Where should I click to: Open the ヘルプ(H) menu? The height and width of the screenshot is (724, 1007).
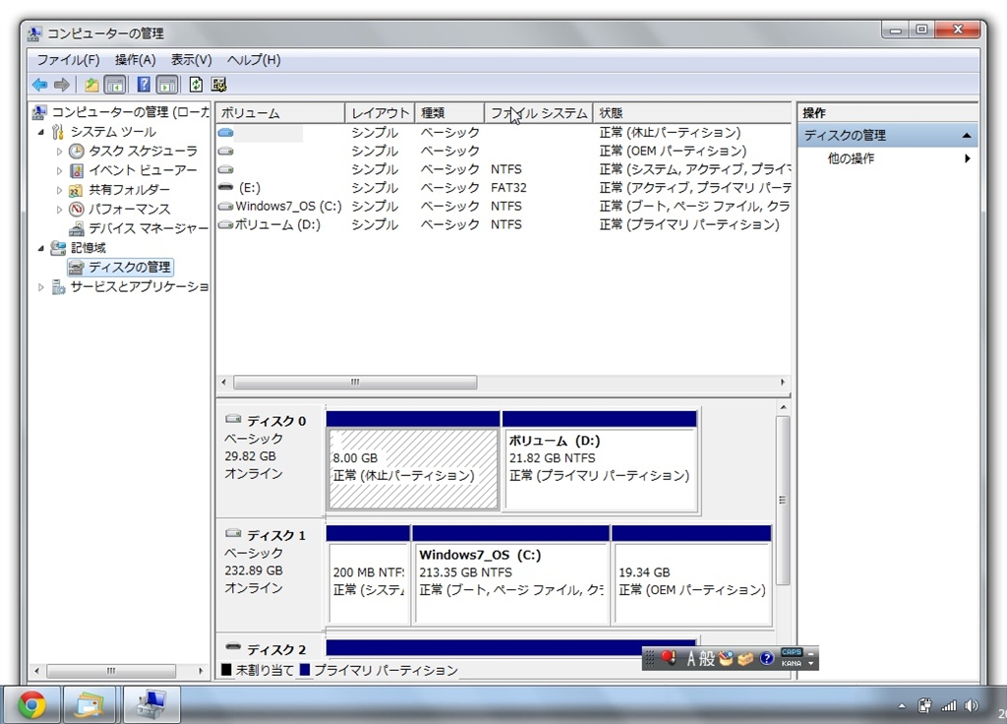point(254,60)
